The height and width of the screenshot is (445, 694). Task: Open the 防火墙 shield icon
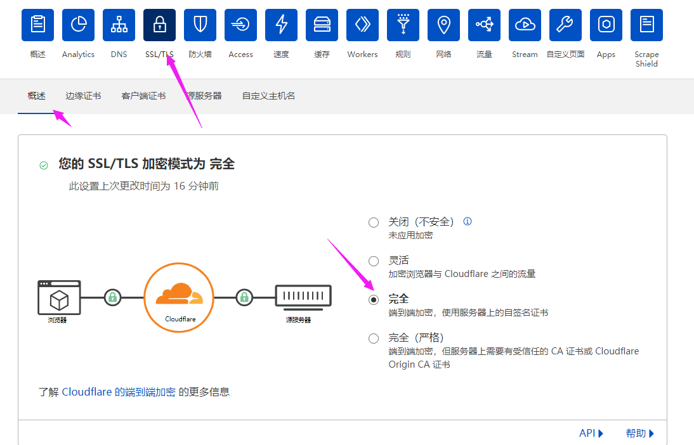click(200, 25)
